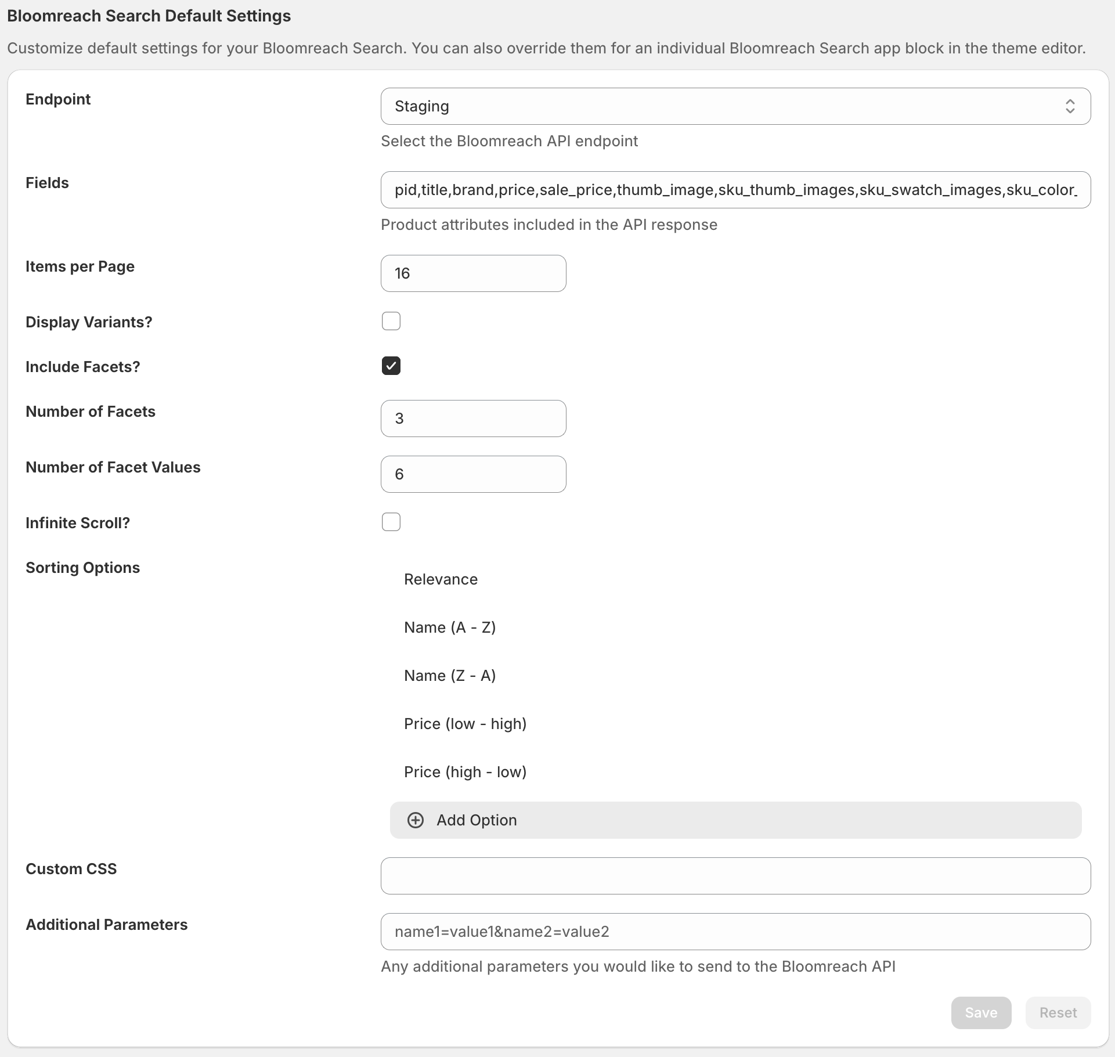Open the Endpoint dropdown showing Staging

tap(735, 106)
